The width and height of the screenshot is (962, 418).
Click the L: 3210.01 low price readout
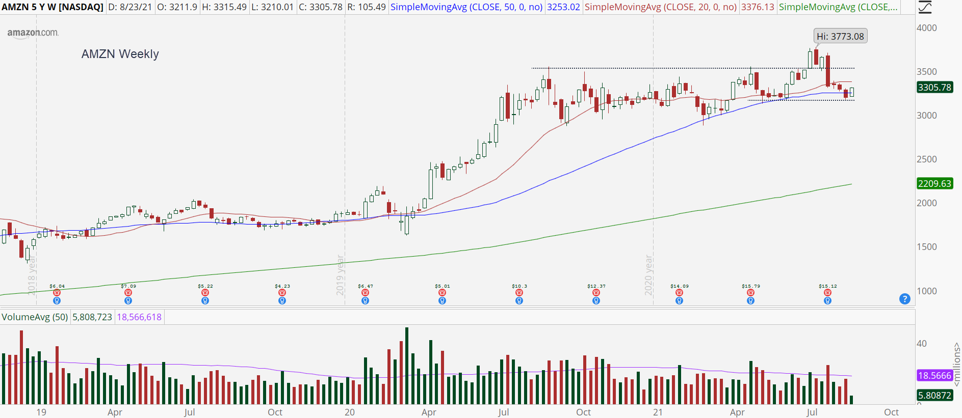[x=272, y=7]
